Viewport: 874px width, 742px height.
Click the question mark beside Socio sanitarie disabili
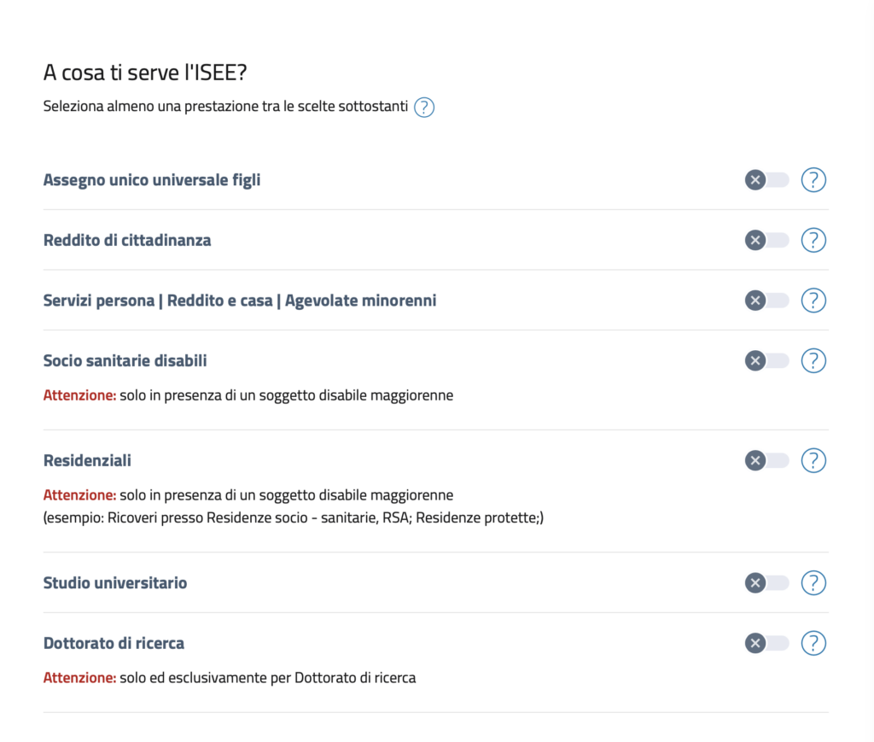(813, 360)
